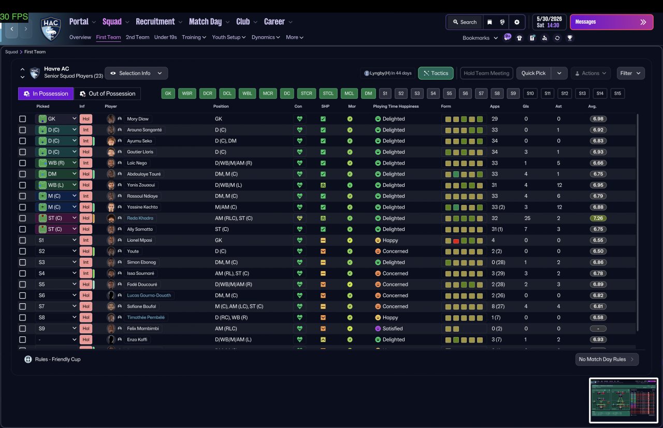Tick the checkbox for Enzo Koffi
The height and width of the screenshot is (428, 663).
click(22, 340)
